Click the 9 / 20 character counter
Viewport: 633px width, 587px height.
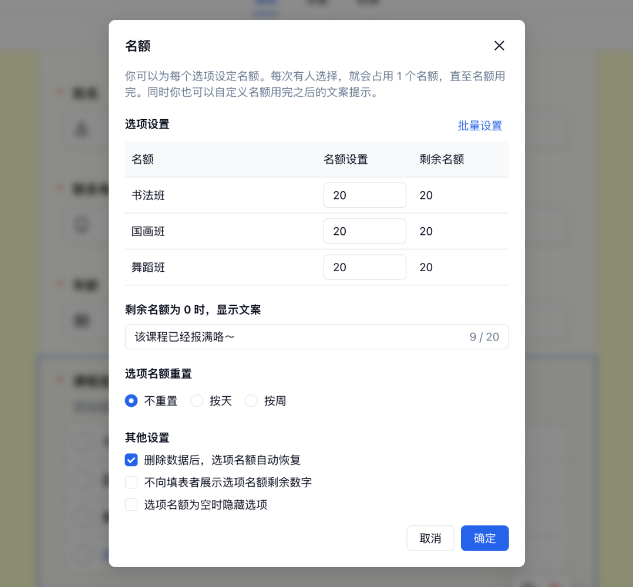point(484,337)
